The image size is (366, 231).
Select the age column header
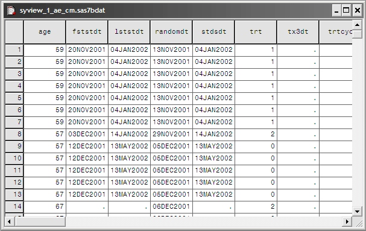click(x=45, y=32)
